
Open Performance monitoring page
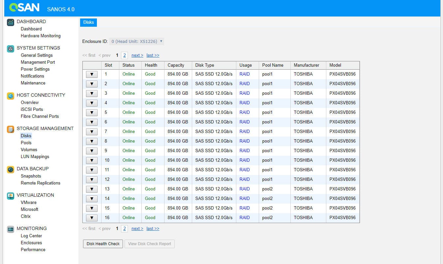pyautogui.click(x=33, y=249)
